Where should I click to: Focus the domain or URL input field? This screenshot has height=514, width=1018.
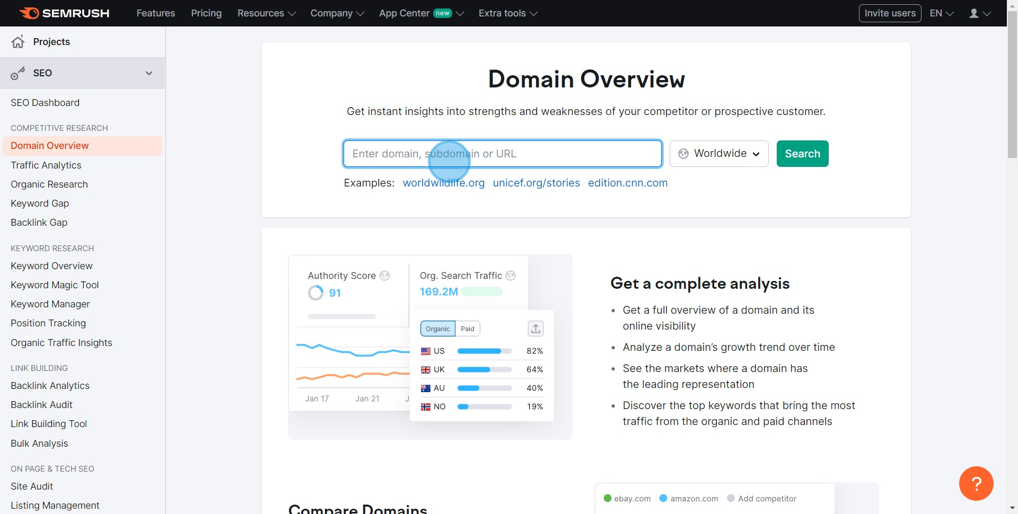click(503, 154)
